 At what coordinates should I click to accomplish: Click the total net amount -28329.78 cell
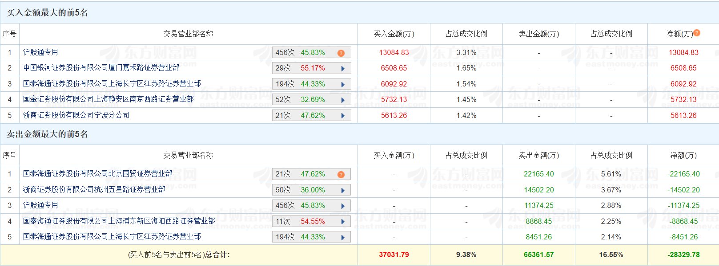[x=683, y=255]
